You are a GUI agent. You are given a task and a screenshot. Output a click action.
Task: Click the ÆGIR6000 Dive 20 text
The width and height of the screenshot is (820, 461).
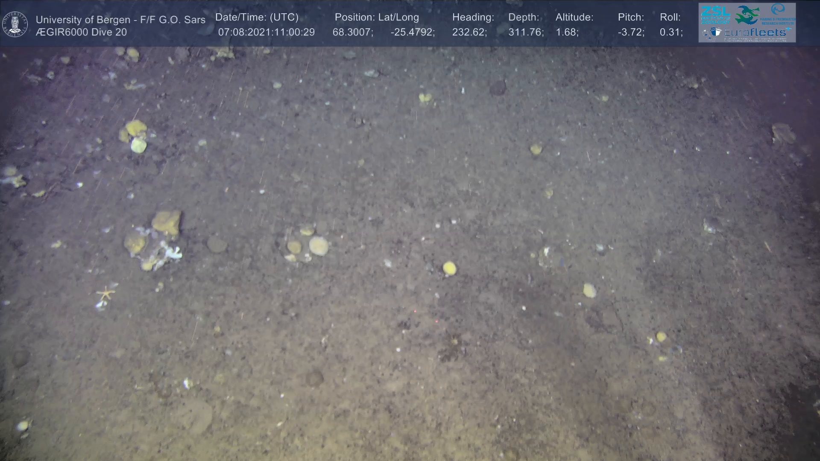[81, 32]
